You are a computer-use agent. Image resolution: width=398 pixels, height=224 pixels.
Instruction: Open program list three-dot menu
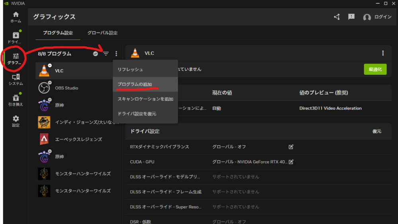click(x=116, y=54)
